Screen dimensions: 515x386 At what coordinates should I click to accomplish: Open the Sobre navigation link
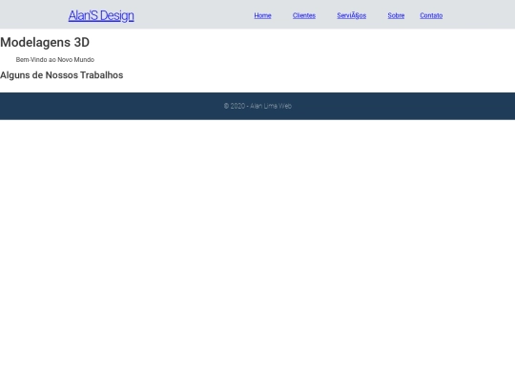pos(396,15)
